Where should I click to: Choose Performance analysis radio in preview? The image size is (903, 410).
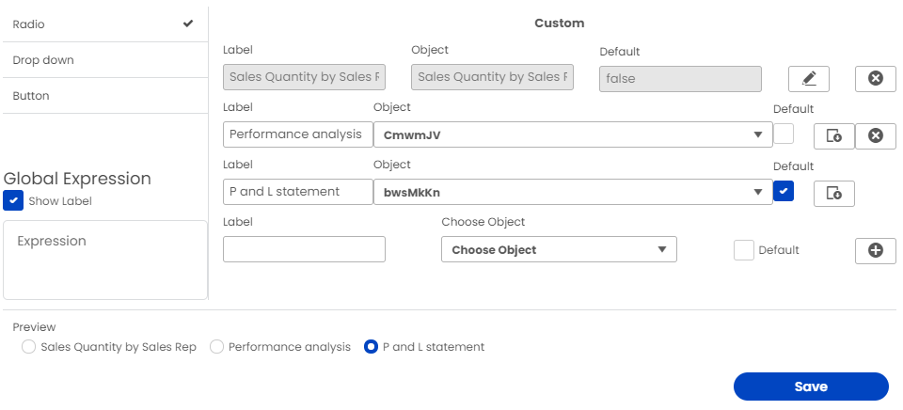click(217, 347)
